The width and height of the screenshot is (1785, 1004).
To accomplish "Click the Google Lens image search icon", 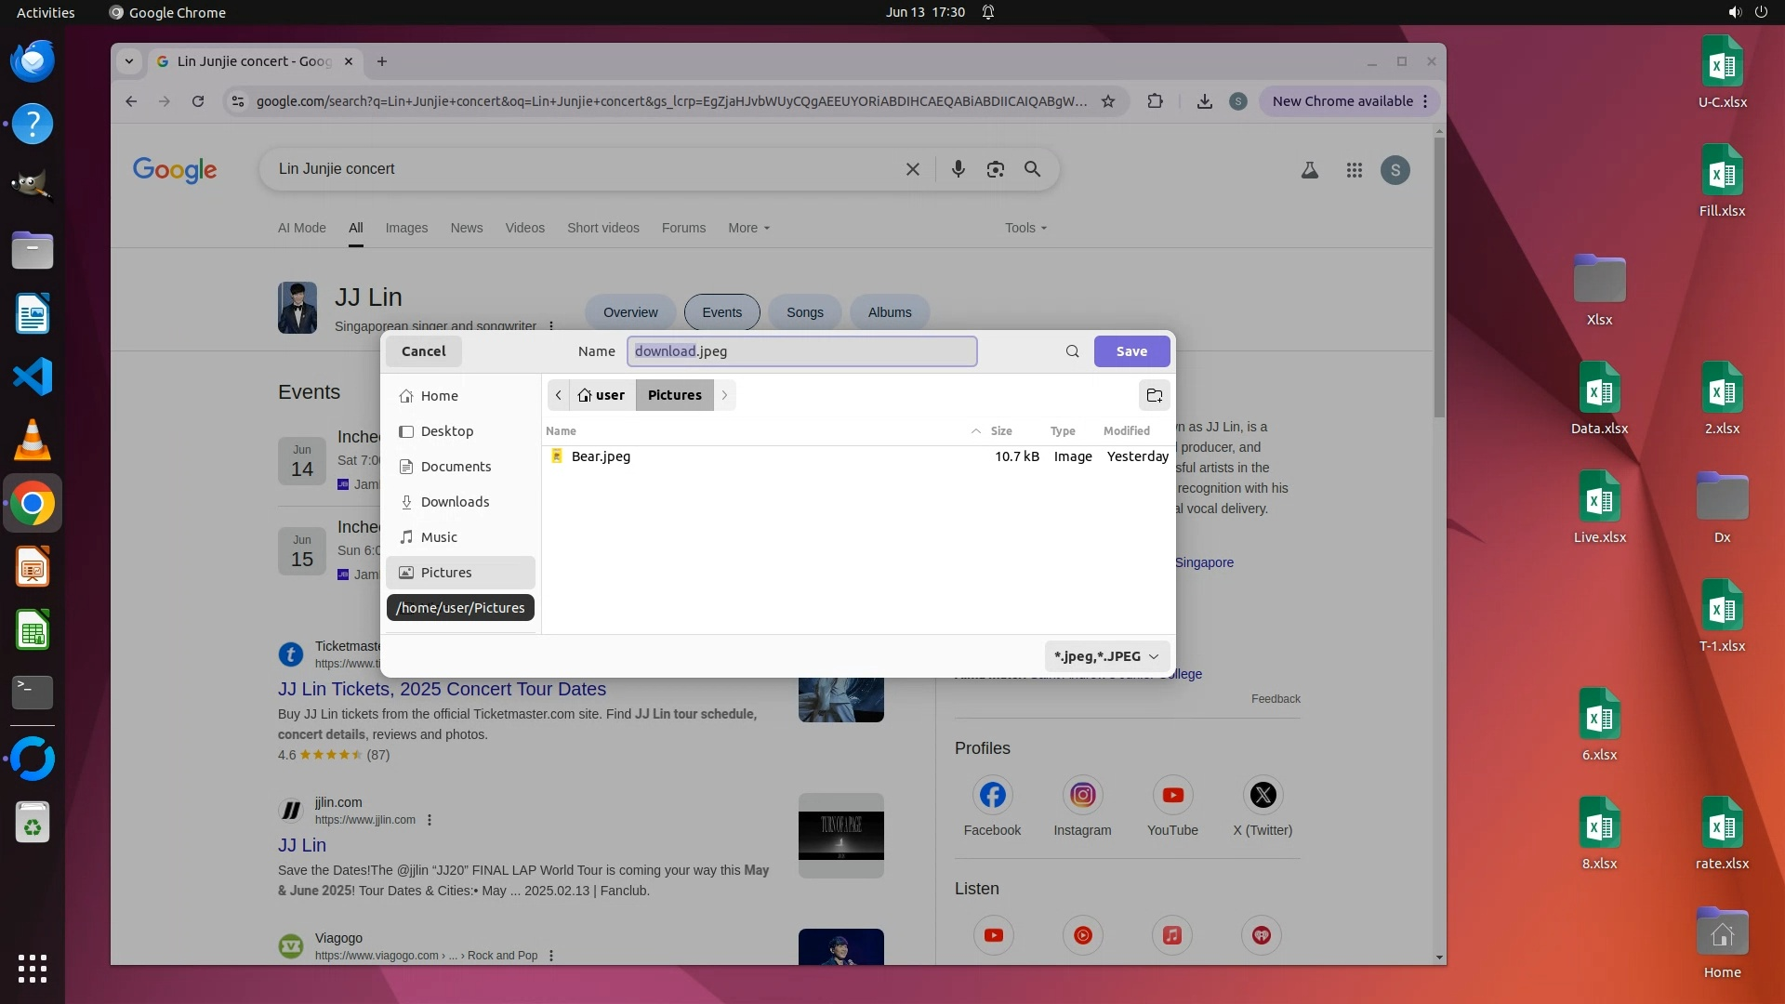I will point(995,169).
